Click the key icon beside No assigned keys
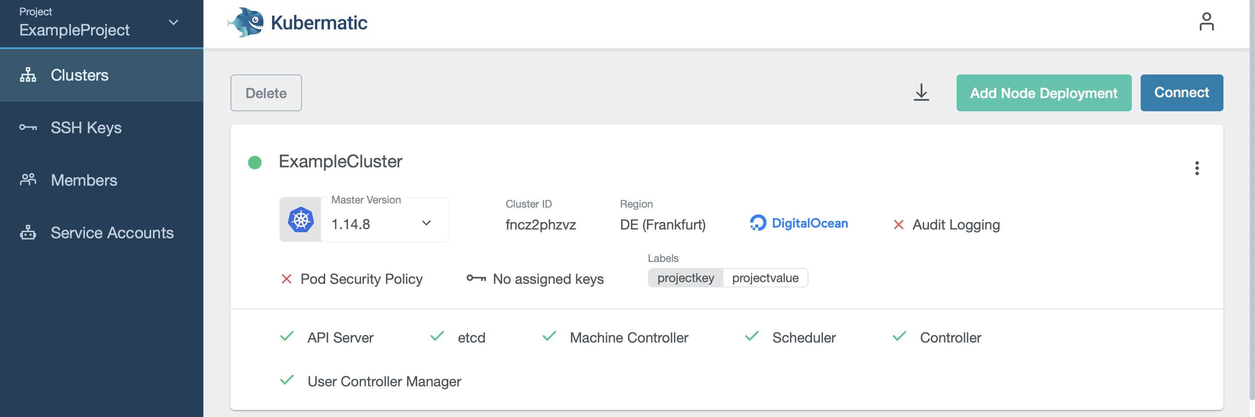 (x=476, y=278)
